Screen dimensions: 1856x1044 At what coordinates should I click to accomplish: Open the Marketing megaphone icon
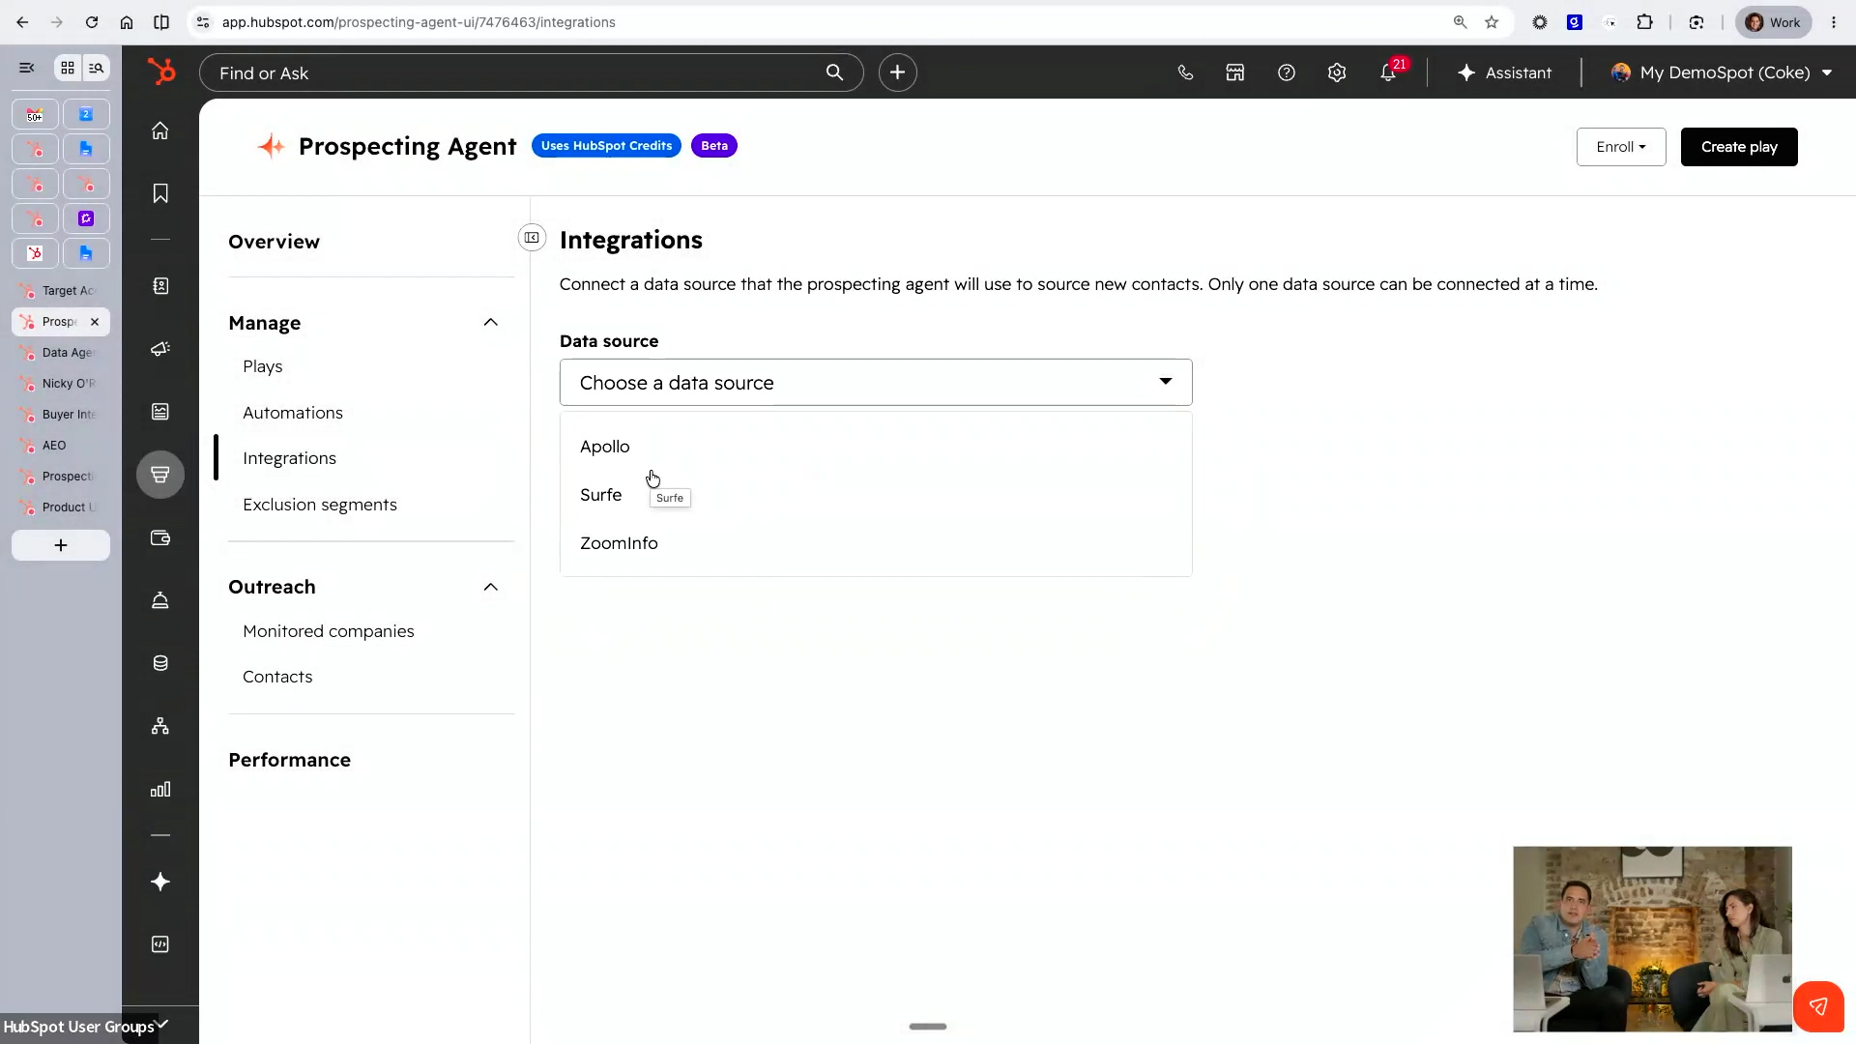tap(160, 349)
